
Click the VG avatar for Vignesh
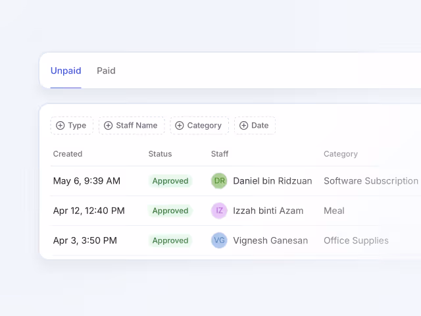pos(219,240)
